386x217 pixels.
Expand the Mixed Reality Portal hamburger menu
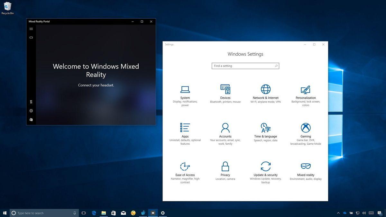click(x=31, y=29)
